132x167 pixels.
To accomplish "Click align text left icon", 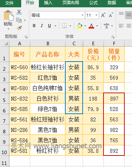I will coord(121,26).
